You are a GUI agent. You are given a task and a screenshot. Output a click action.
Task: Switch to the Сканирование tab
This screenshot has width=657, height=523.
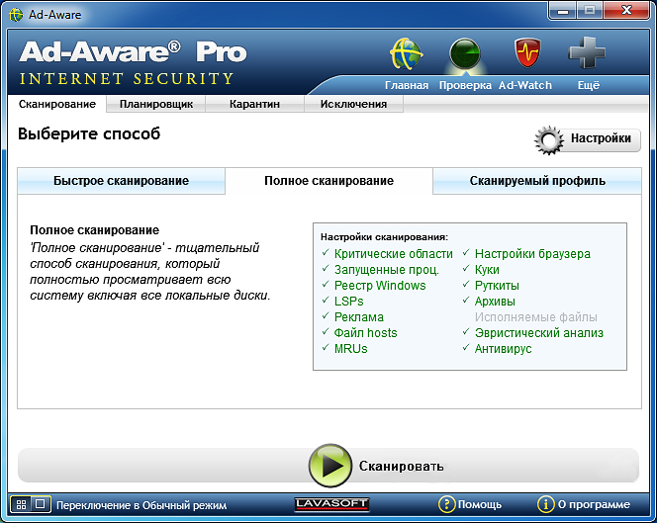(57, 104)
